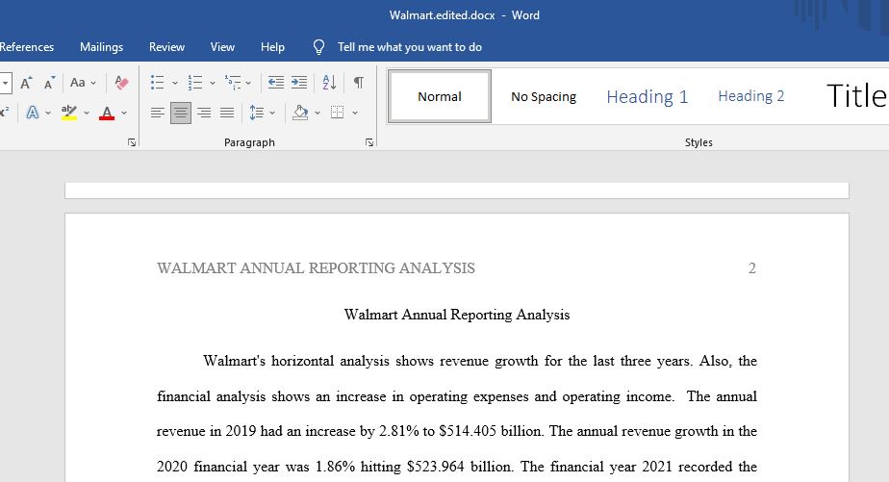
Task: Expand the Text Effects dropdown arrow
Action: [x=48, y=113]
